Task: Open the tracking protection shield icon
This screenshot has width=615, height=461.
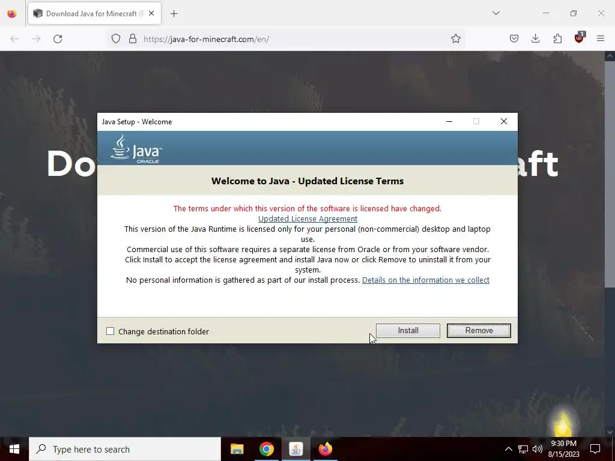Action: coord(116,39)
